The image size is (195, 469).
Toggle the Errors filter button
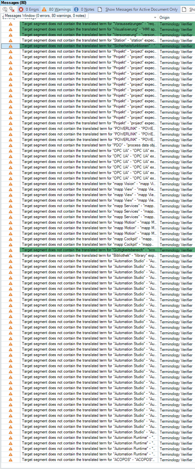click(x=28, y=9)
